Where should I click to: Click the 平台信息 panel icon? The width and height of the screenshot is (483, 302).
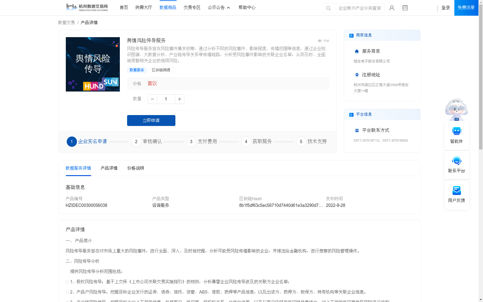[351, 114]
